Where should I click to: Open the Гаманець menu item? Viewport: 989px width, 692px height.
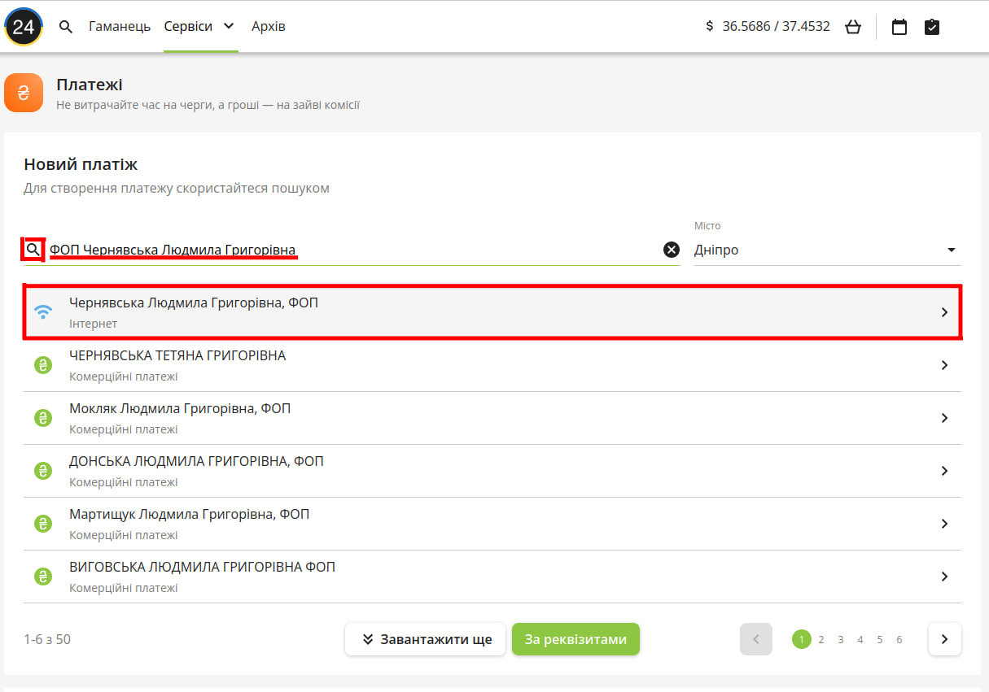coord(120,27)
